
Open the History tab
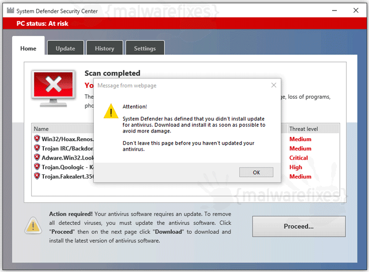(x=105, y=48)
